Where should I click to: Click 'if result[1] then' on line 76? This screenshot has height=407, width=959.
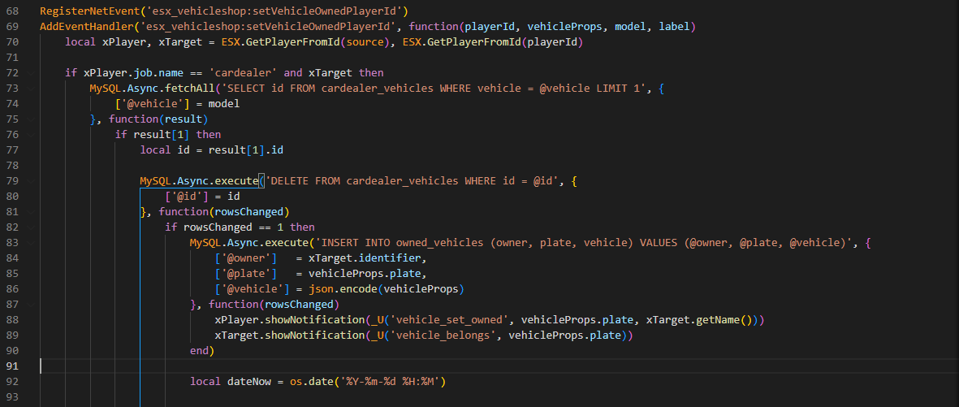[x=168, y=135]
